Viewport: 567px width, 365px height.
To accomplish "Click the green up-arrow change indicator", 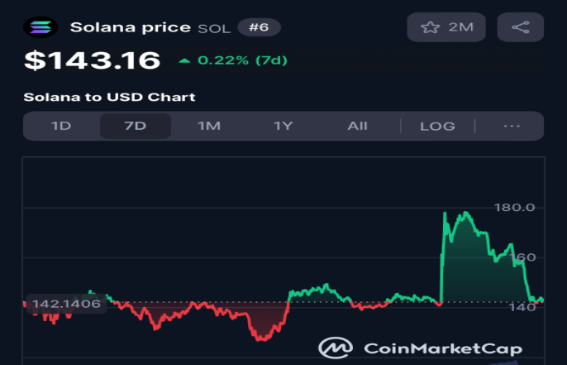I will coord(183,61).
